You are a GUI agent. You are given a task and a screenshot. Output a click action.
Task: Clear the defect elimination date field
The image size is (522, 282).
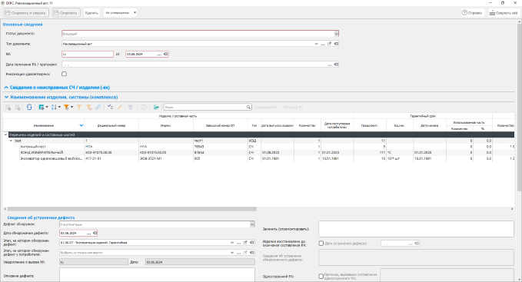417,244
